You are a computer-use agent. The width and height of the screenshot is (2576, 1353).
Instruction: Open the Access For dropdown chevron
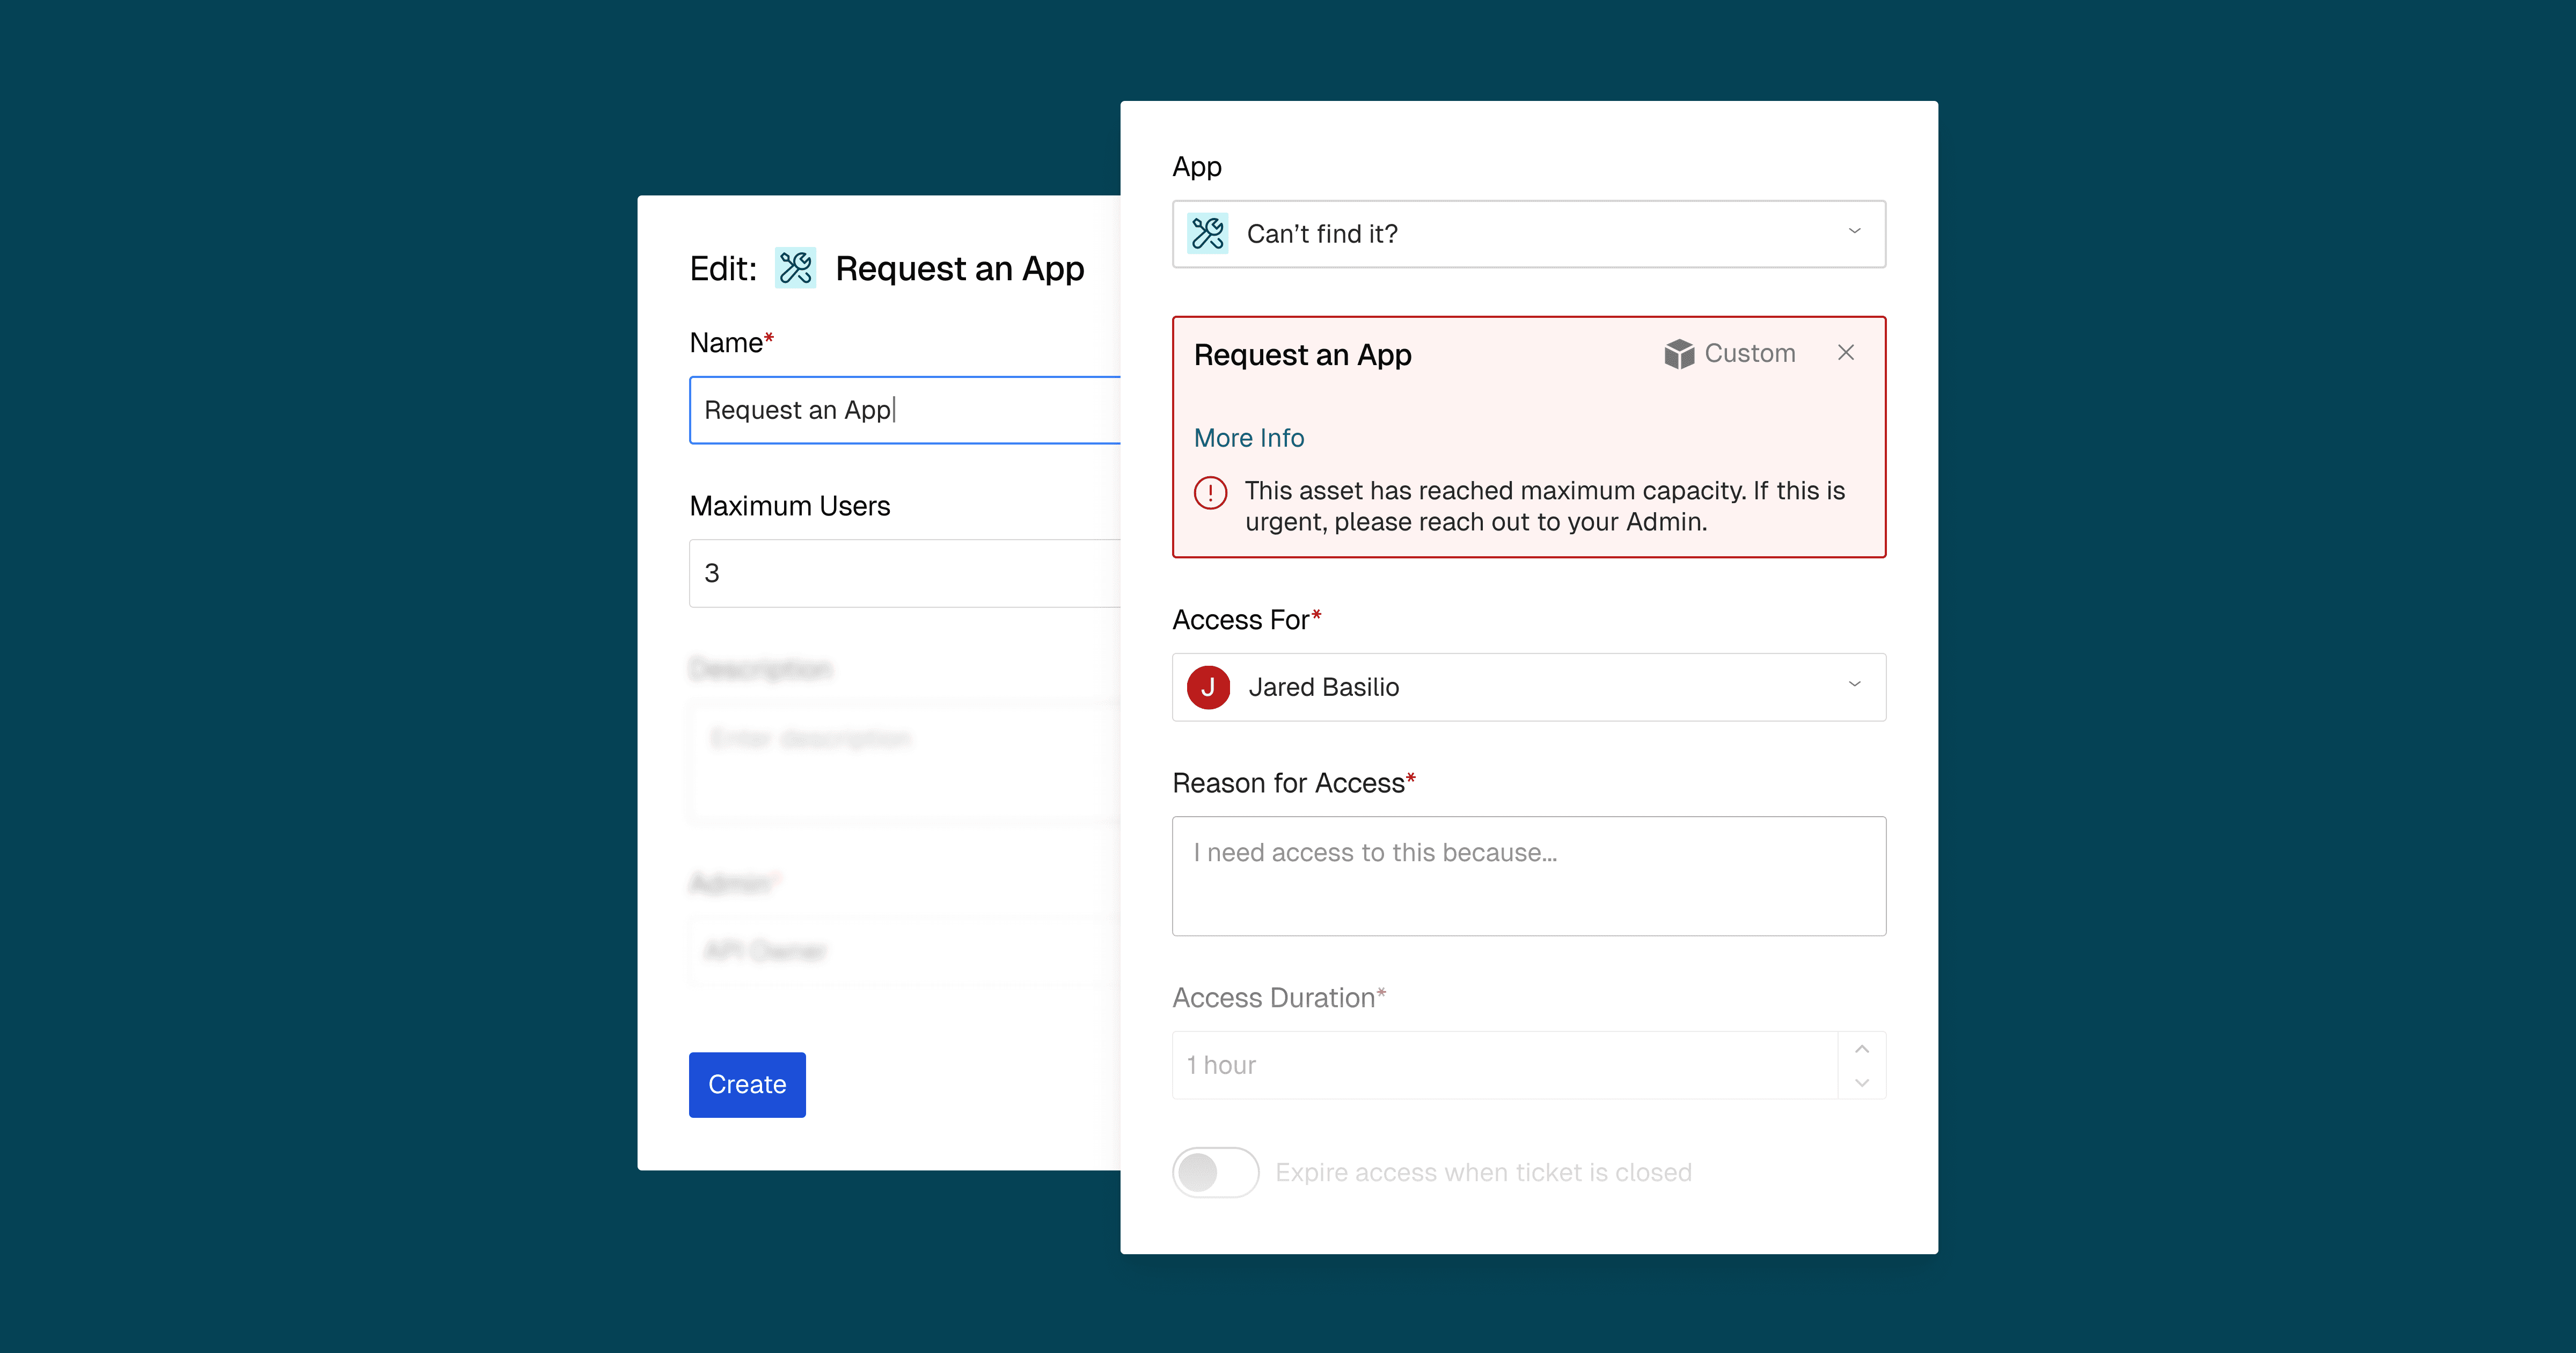coord(1854,685)
